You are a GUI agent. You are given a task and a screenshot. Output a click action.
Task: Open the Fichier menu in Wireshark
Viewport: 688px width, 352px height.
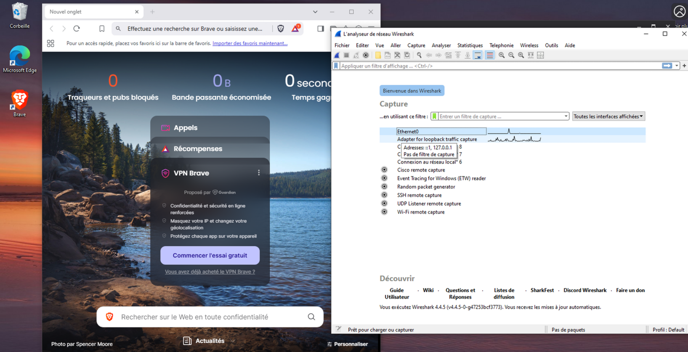342,45
